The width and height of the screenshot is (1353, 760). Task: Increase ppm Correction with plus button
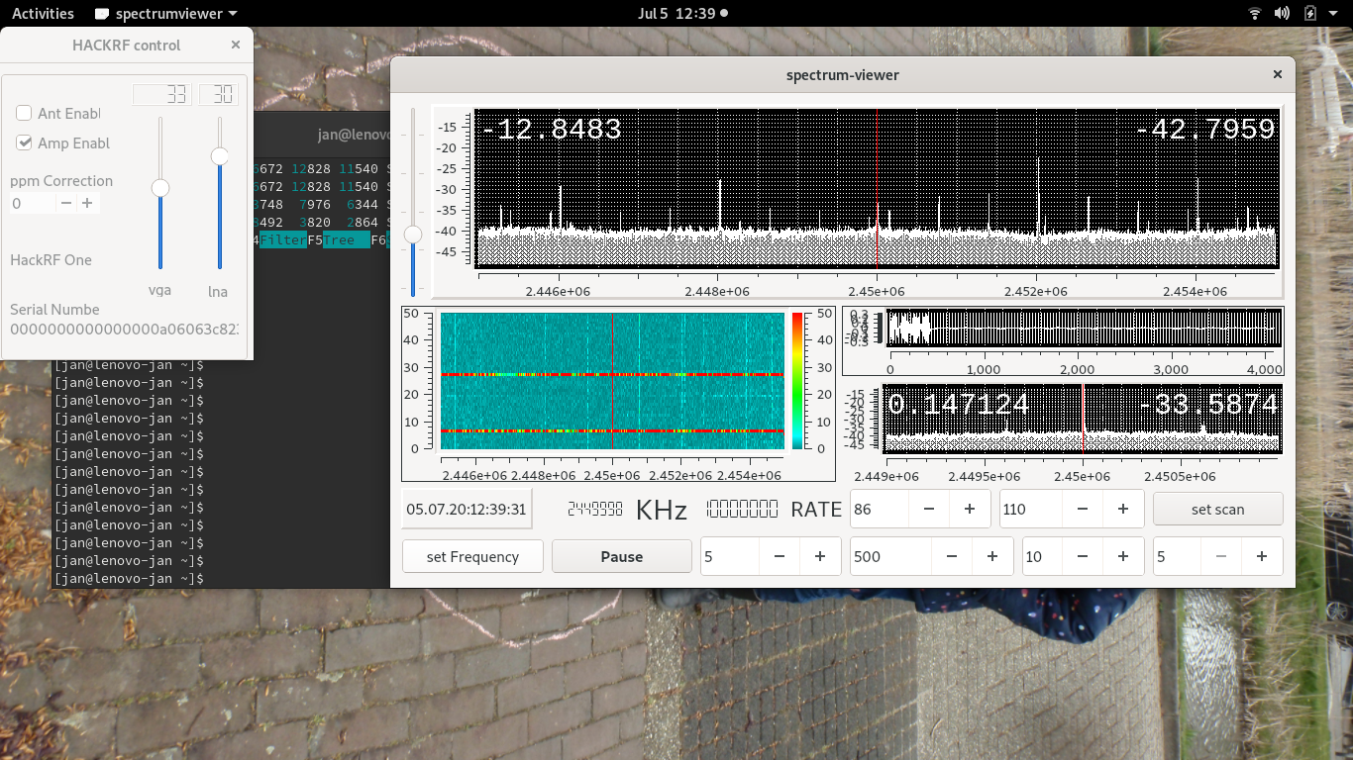87,203
